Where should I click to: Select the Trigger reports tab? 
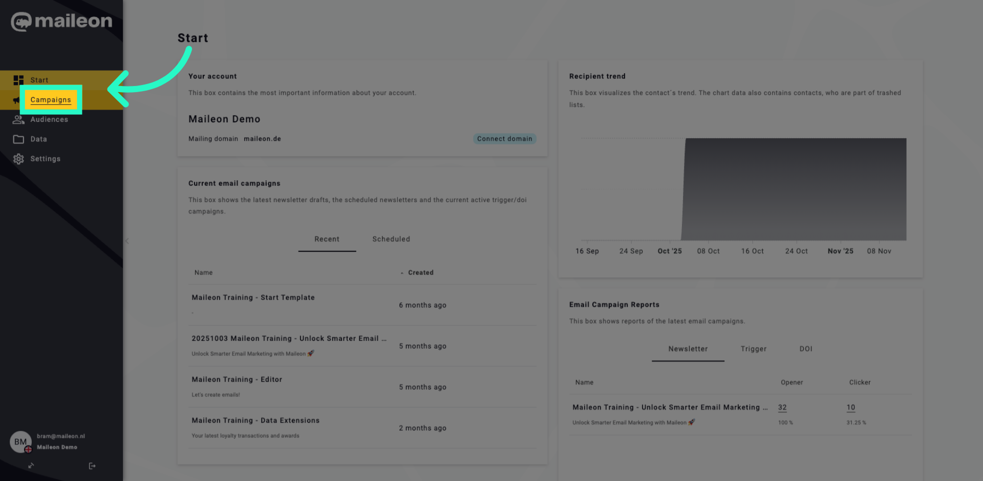[x=754, y=349]
